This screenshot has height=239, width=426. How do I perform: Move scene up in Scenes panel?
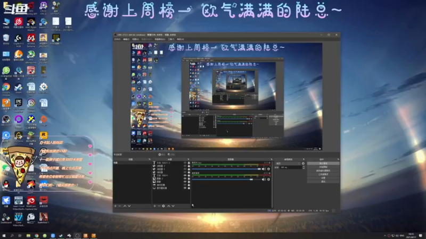point(125,206)
